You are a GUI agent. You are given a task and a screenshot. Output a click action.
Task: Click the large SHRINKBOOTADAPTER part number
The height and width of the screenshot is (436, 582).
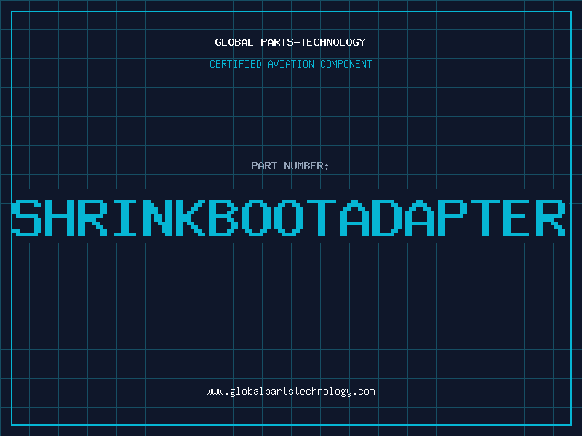(290, 217)
